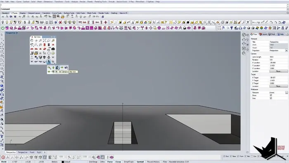Image resolution: width=289 pixels, height=163 pixels.
Task: Toggle Grid Snap in status bar
Action: (93, 162)
